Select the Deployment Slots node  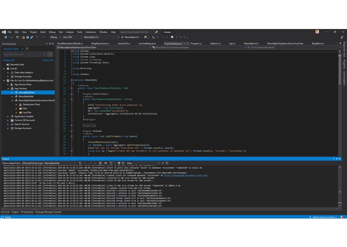(31, 104)
